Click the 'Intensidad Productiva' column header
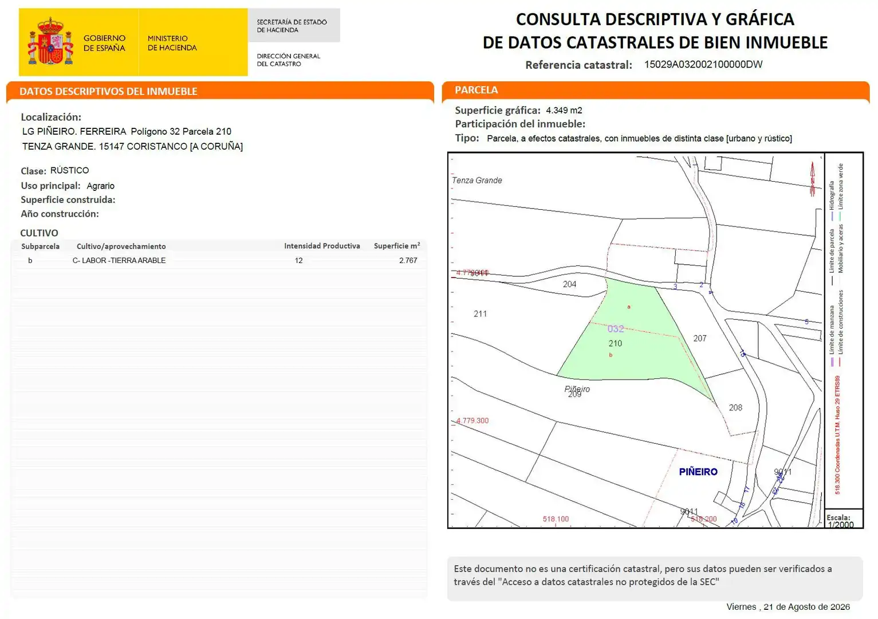This screenshot has height=619, width=878. [x=322, y=246]
